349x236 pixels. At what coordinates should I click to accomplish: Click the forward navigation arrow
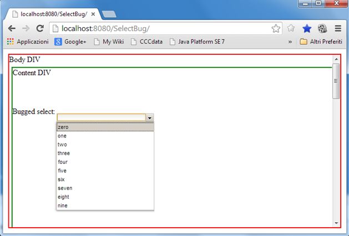26,28
